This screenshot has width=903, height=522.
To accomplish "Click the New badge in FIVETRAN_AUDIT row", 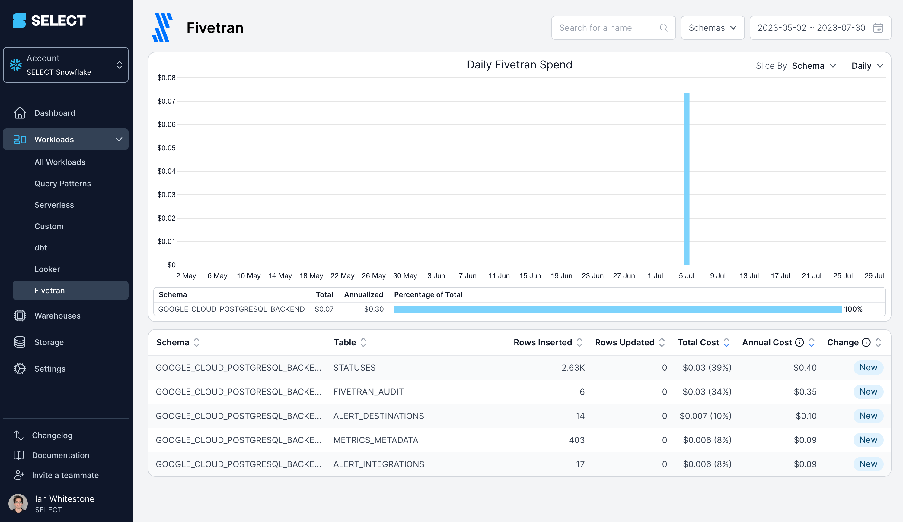I will (x=868, y=392).
